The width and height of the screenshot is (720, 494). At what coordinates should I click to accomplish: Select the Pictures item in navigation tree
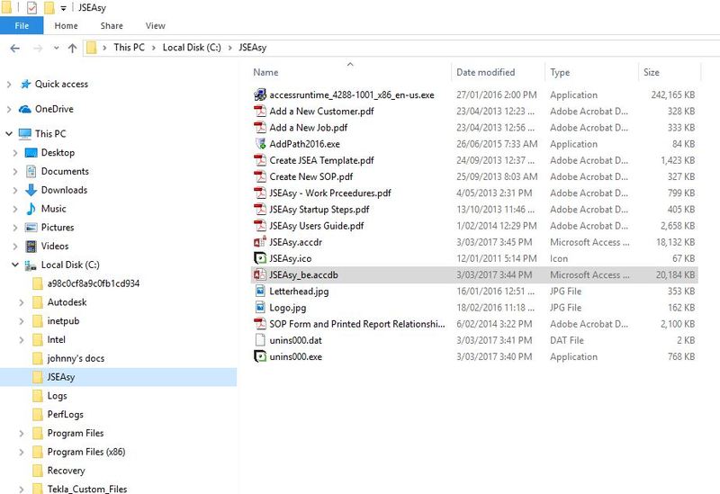(58, 228)
